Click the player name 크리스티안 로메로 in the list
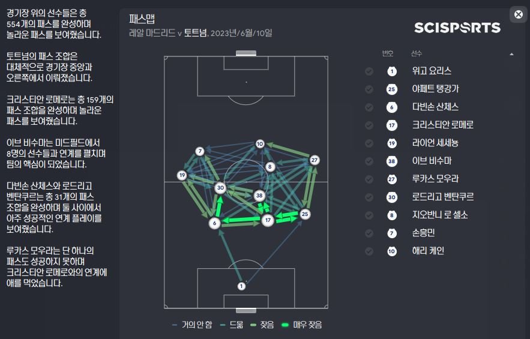The width and height of the screenshot is (530, 339). pos(443,125)
